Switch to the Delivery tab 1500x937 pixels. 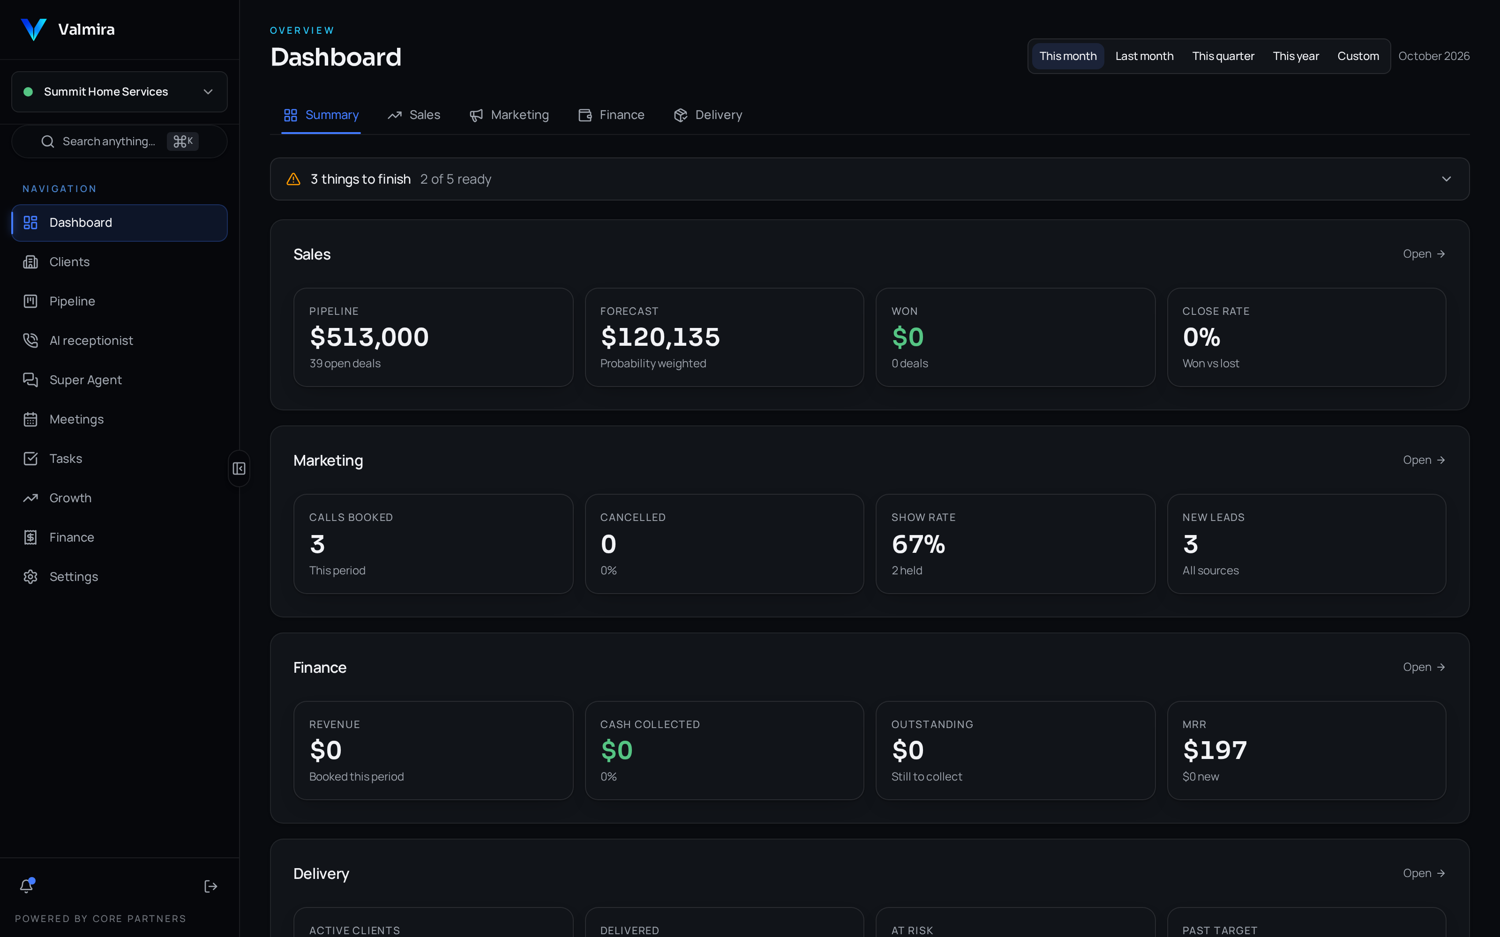pos(708,115)
